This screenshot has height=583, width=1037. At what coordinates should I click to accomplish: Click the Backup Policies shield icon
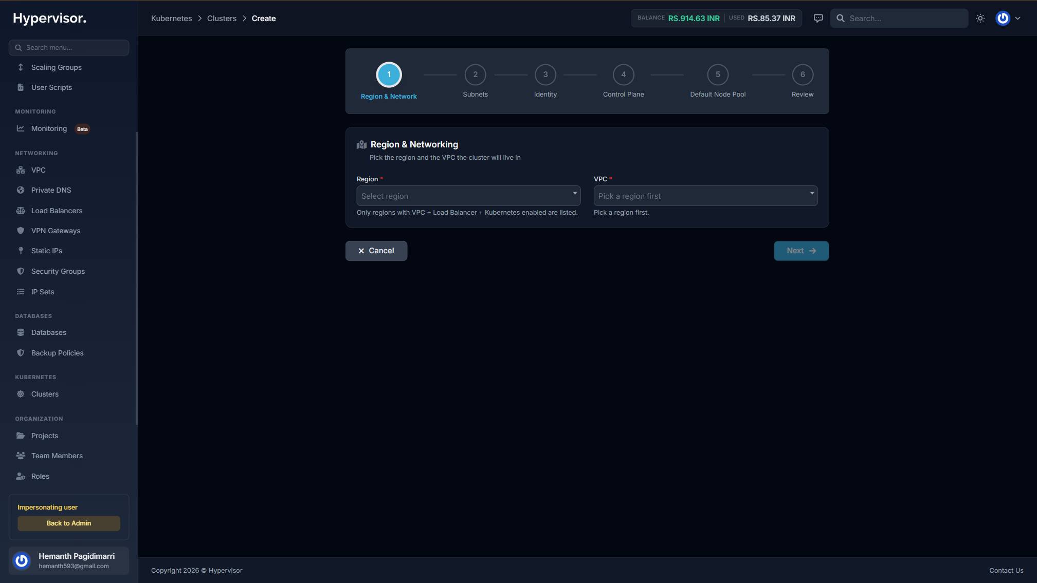pos(21,353)
